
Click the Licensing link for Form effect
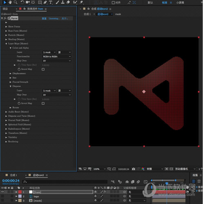54,18
